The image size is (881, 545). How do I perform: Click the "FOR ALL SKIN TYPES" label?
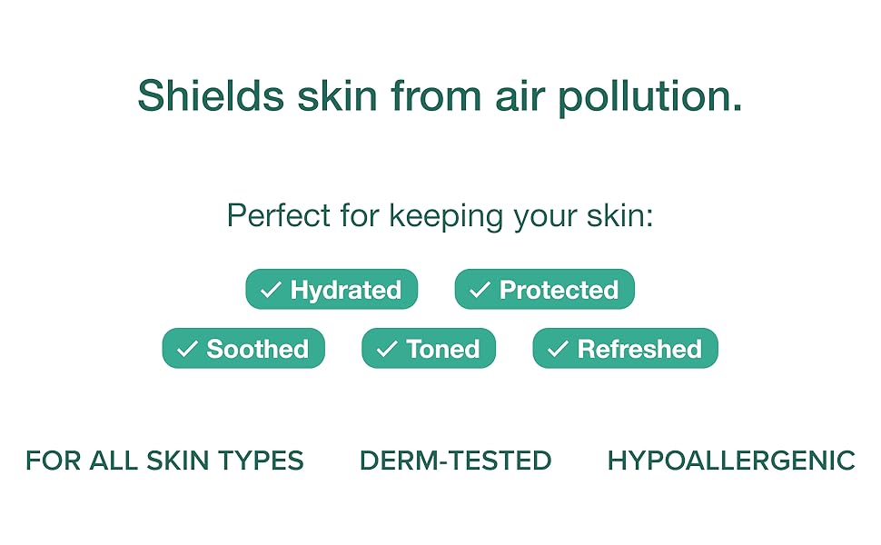click(x=164, y=461)
